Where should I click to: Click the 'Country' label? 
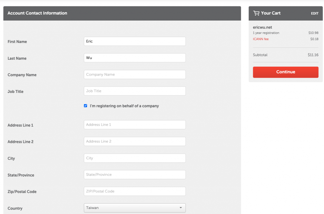click(x=15, y=208)
